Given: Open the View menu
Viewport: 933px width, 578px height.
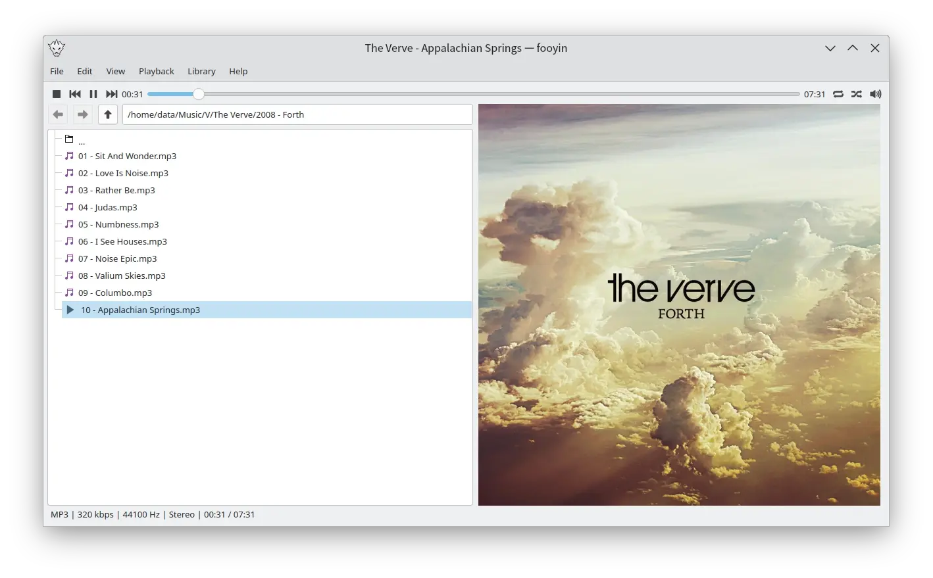Looking at the screenshot, I should pos(115,71).
